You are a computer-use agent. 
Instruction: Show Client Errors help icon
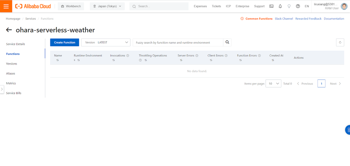point(226,56)
